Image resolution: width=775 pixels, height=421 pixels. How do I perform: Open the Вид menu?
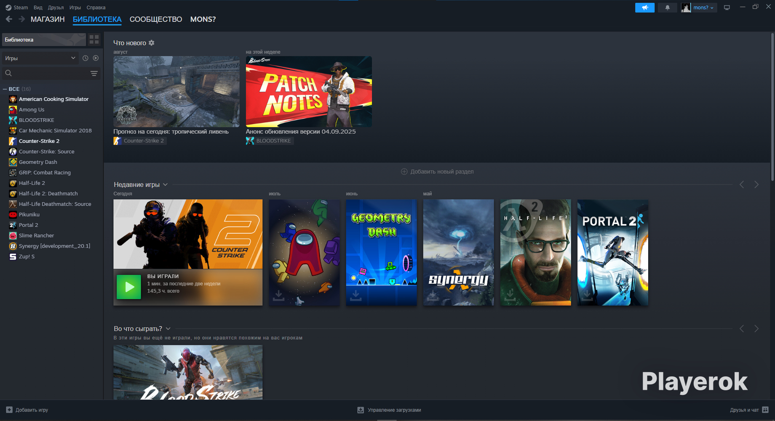click(x=38, y=8)
